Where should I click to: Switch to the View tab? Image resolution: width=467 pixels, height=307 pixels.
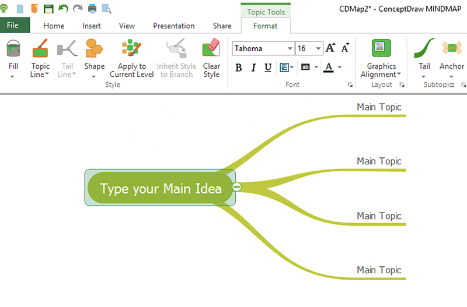pos(127,26)
